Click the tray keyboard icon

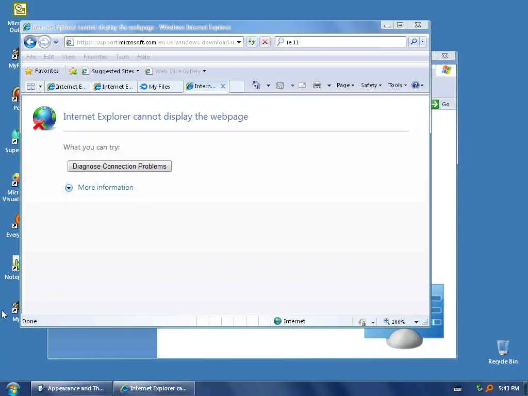click(458, 389)
